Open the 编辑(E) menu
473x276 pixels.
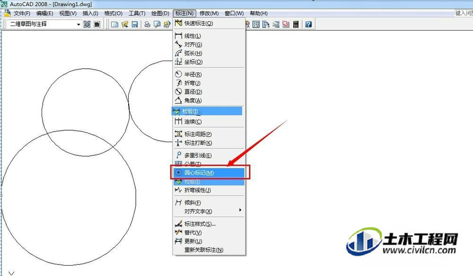[x=44, y=13]
